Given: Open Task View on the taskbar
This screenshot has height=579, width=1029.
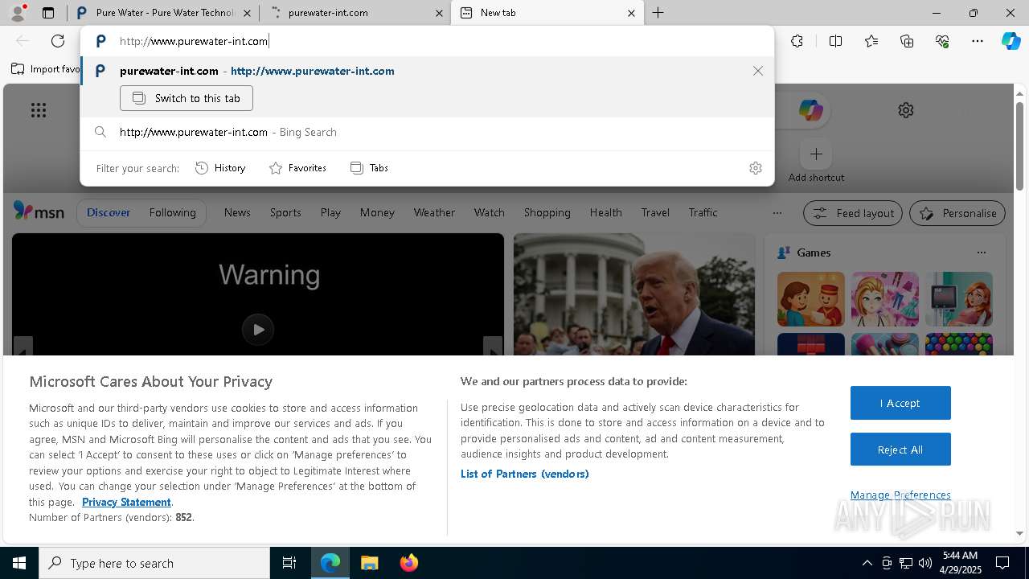Looking at the screenshot, I should [289, 563].
